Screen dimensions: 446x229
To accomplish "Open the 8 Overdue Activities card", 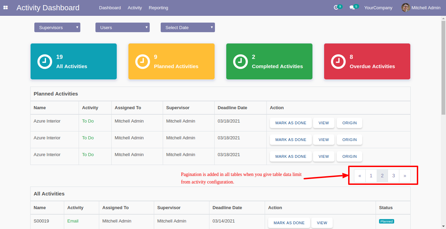I will [x=367, y=61].
